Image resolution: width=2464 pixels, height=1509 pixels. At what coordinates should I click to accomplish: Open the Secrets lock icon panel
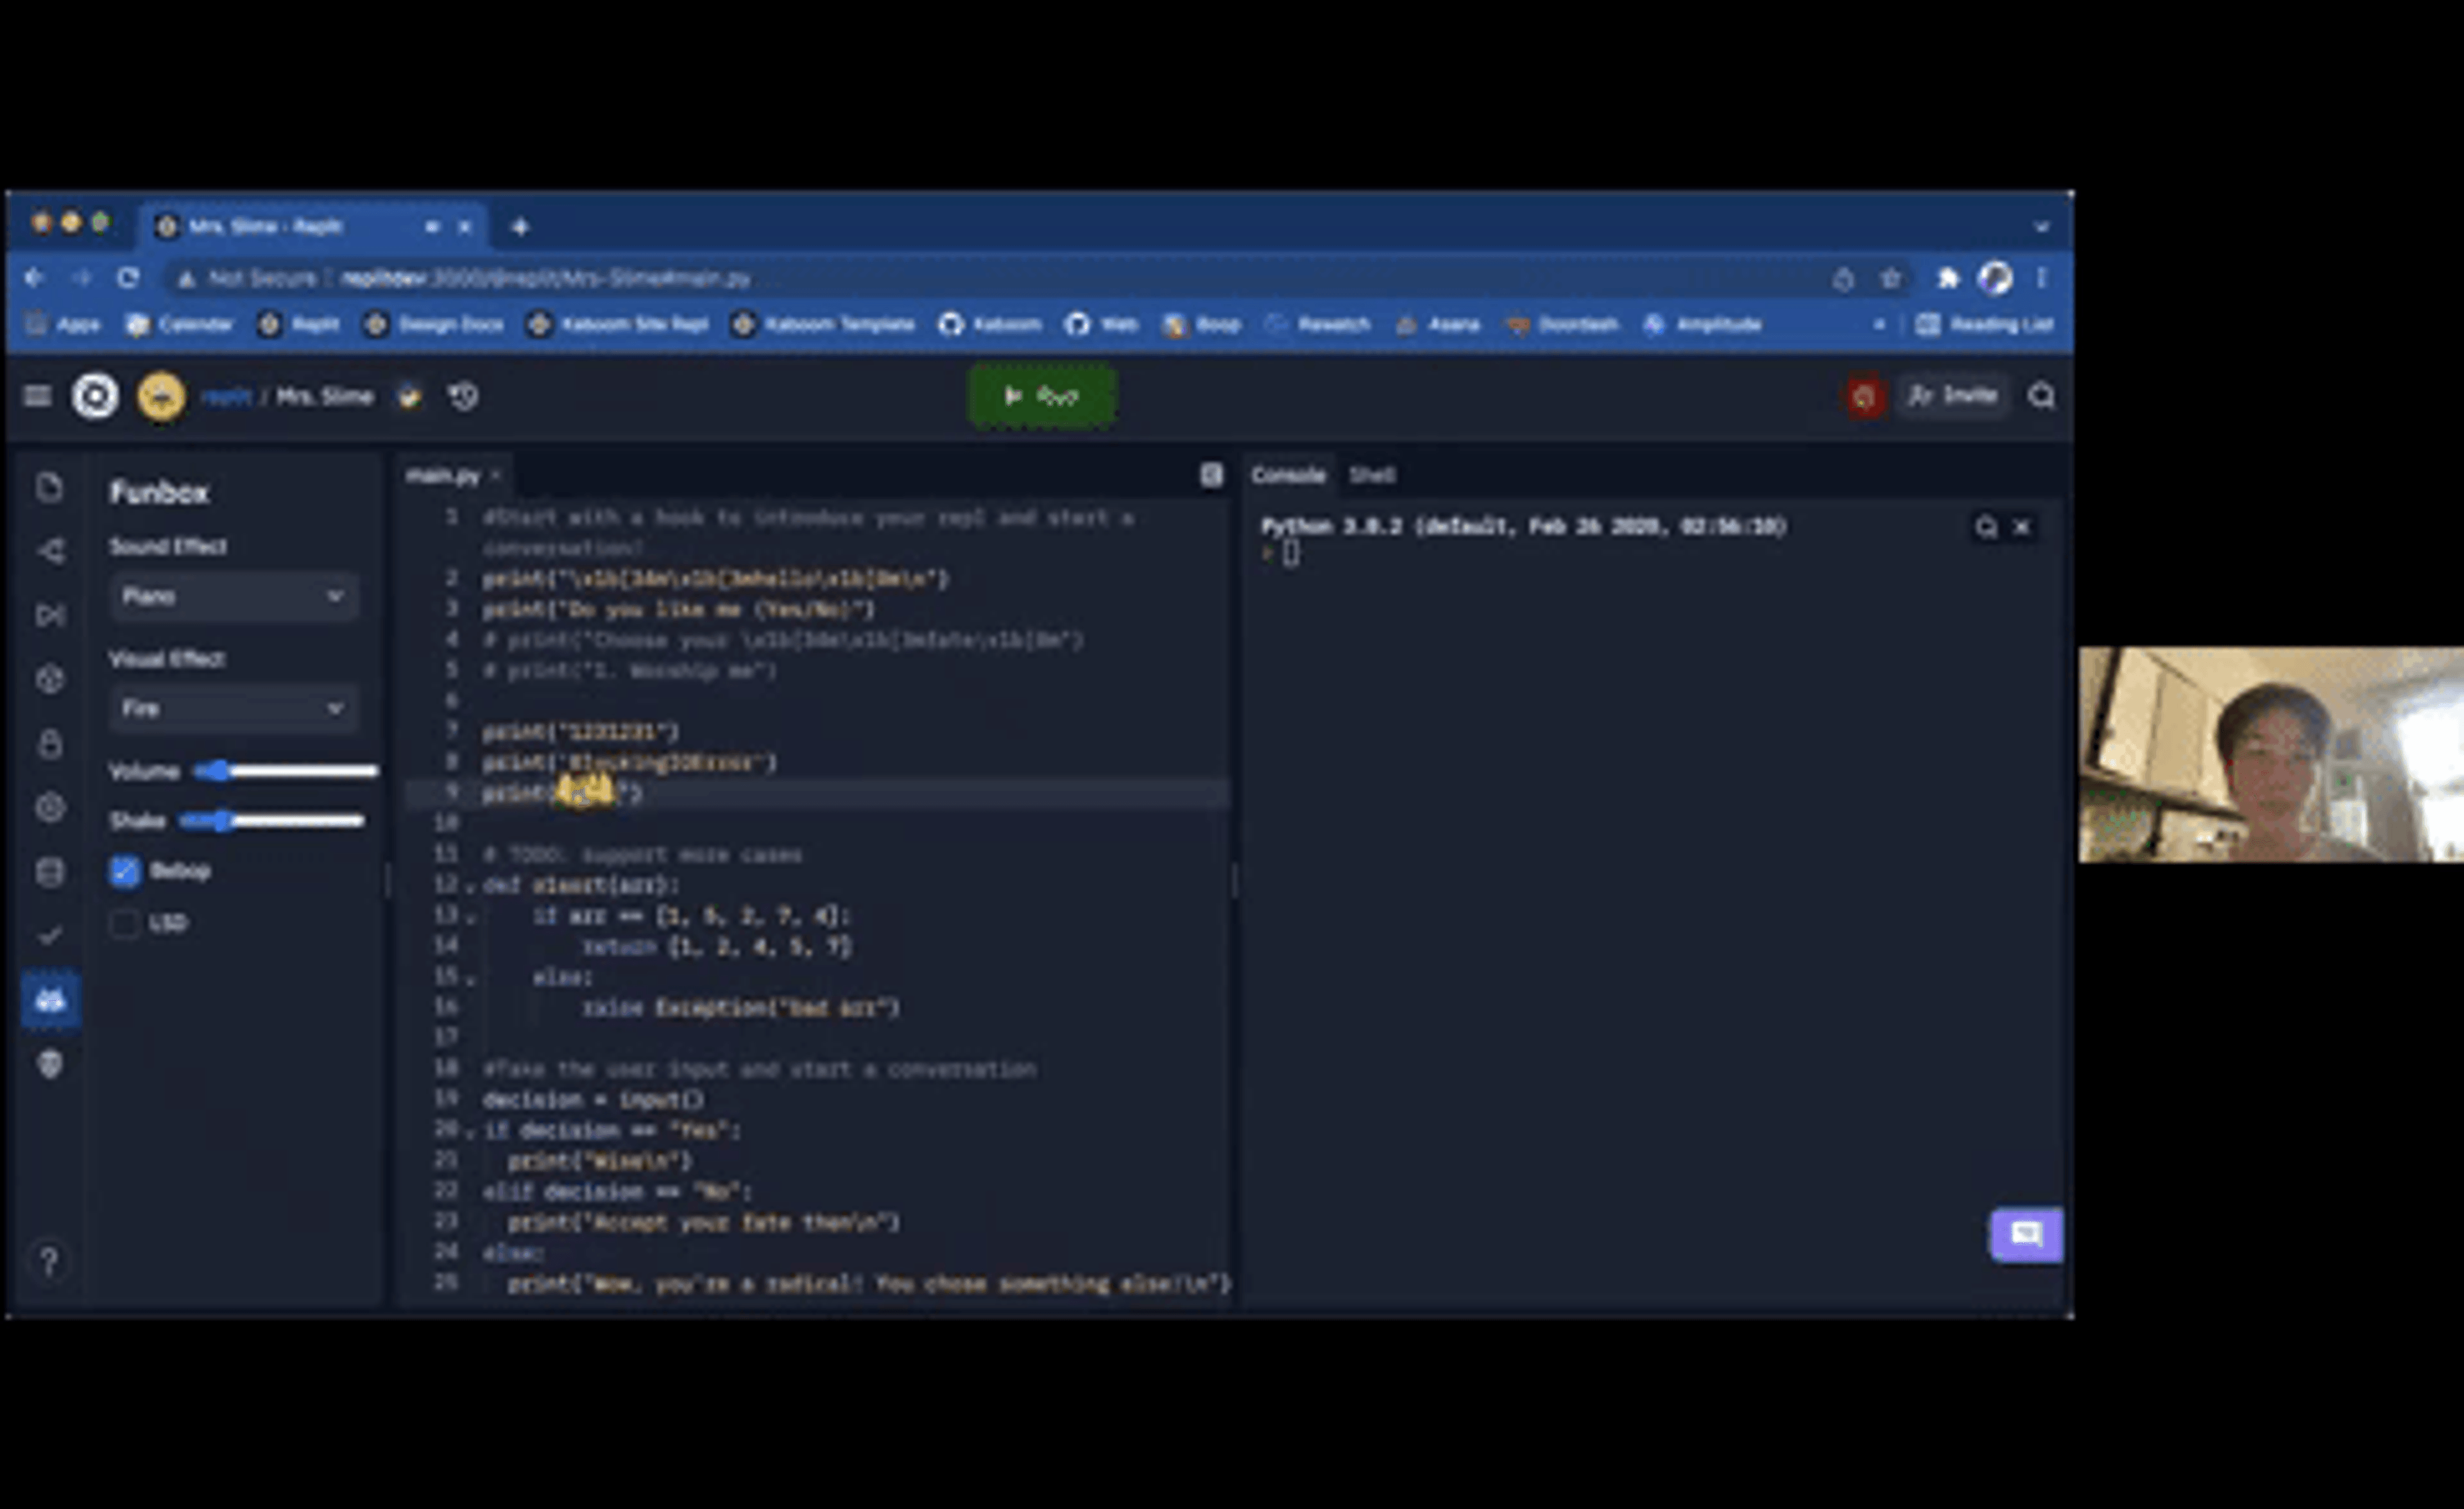coord(50,744)
